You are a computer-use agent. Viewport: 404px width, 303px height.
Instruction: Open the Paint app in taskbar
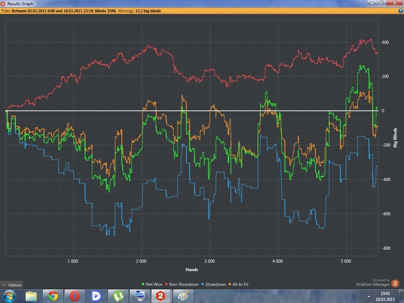(183, 296)
